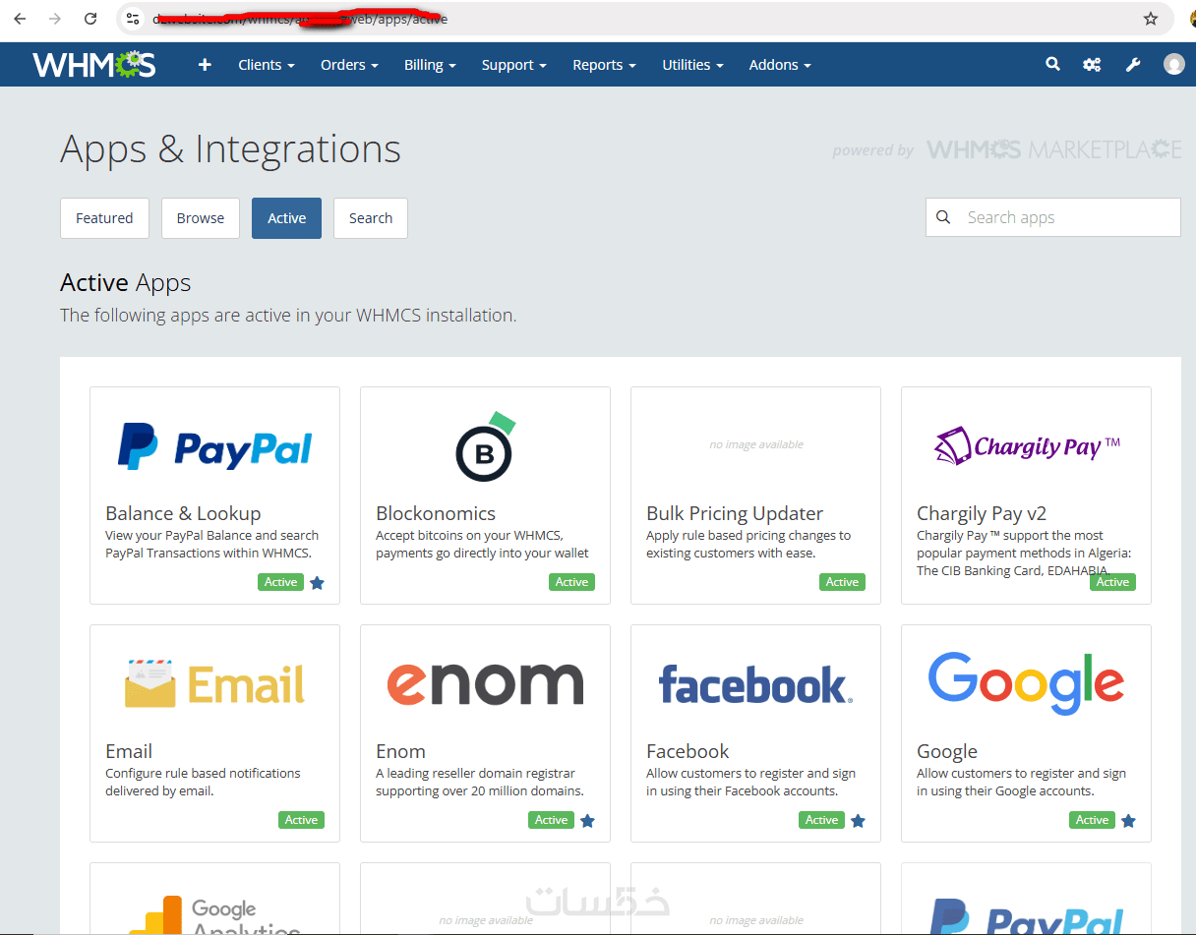
Task: Click the star on Balance & Lookup card
Action: 317,583
